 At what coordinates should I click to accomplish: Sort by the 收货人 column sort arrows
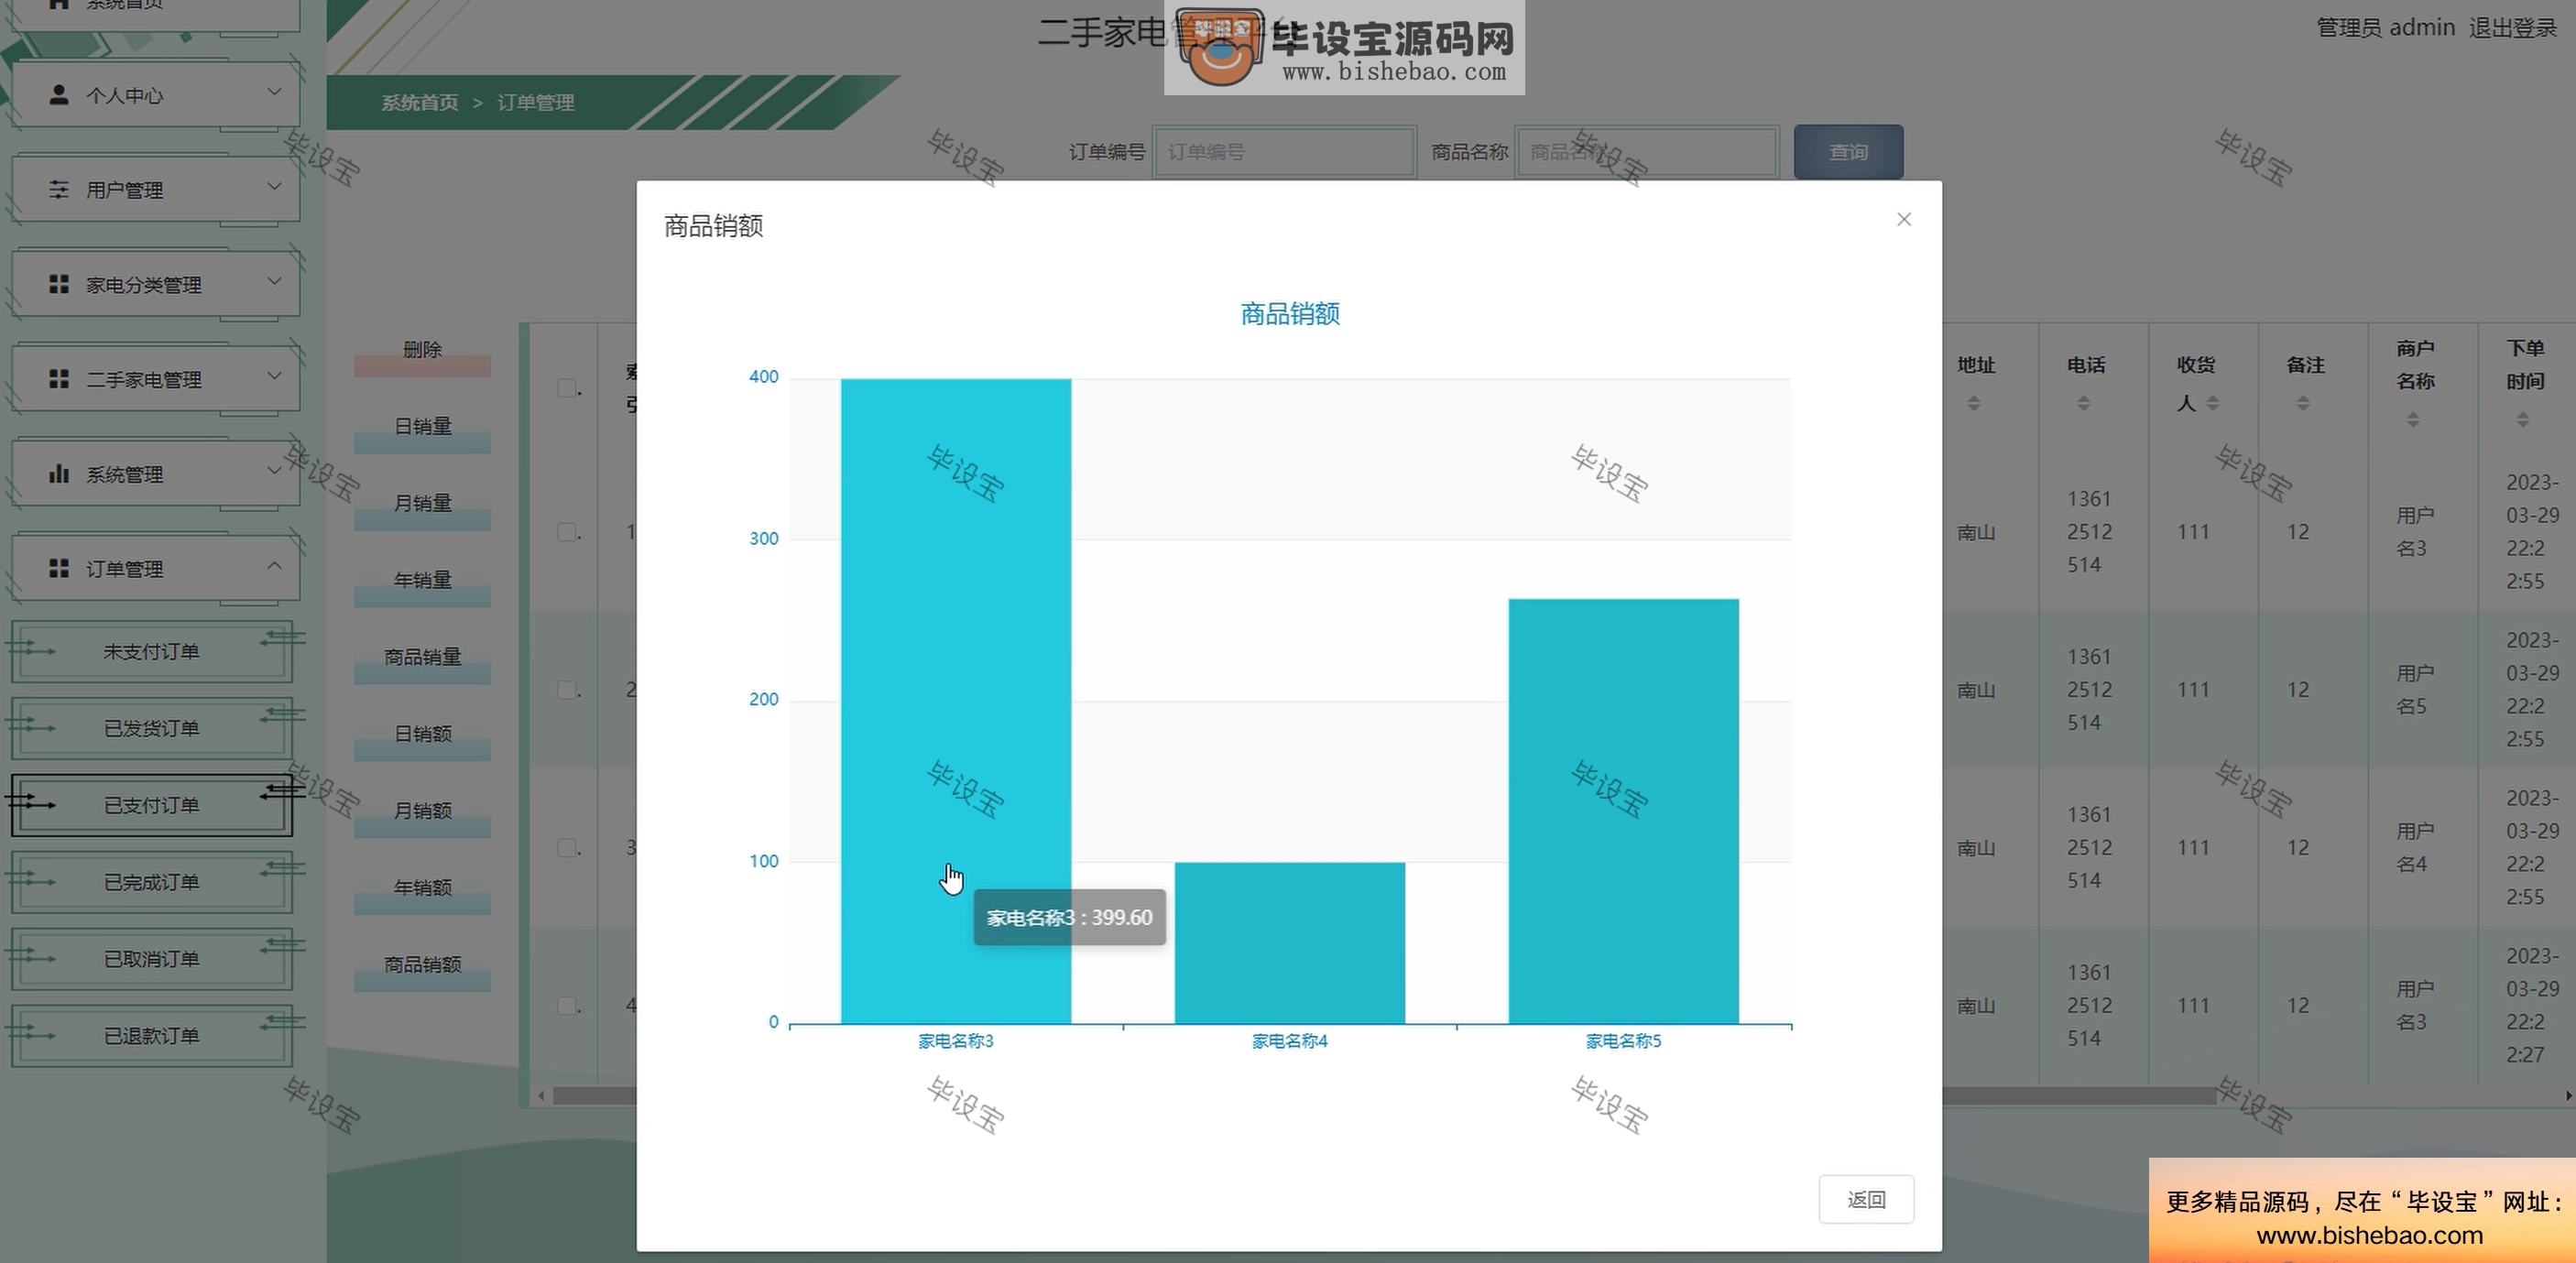coord(2212,403)
